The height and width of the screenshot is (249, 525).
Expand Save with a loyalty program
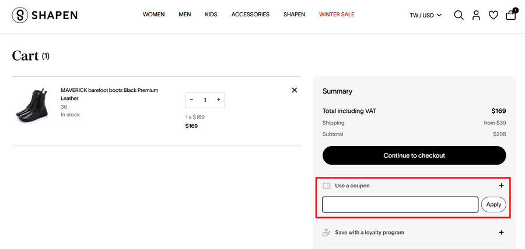[501, 233]
